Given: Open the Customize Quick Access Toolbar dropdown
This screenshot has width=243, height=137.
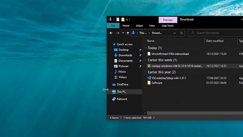Looking at the screenshot, I should (x=127, y=19).
